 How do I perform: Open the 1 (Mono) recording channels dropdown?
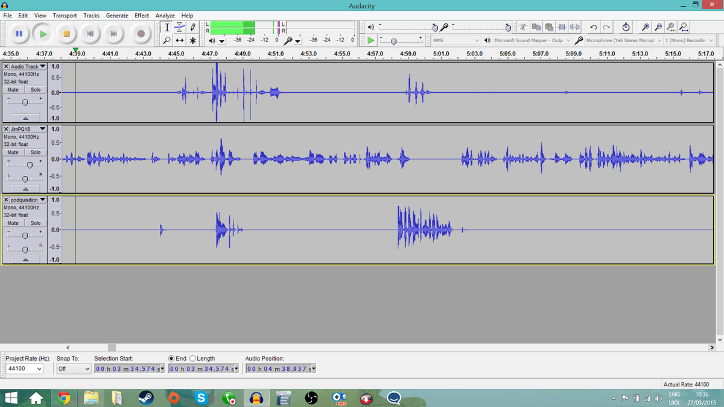pos(689,40)
